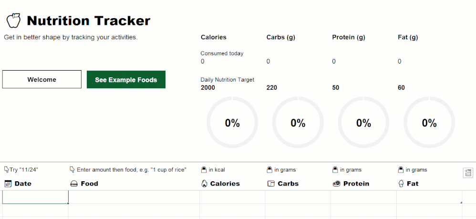
Task: Click the Protein percentage ring
Action: point(363,123)
